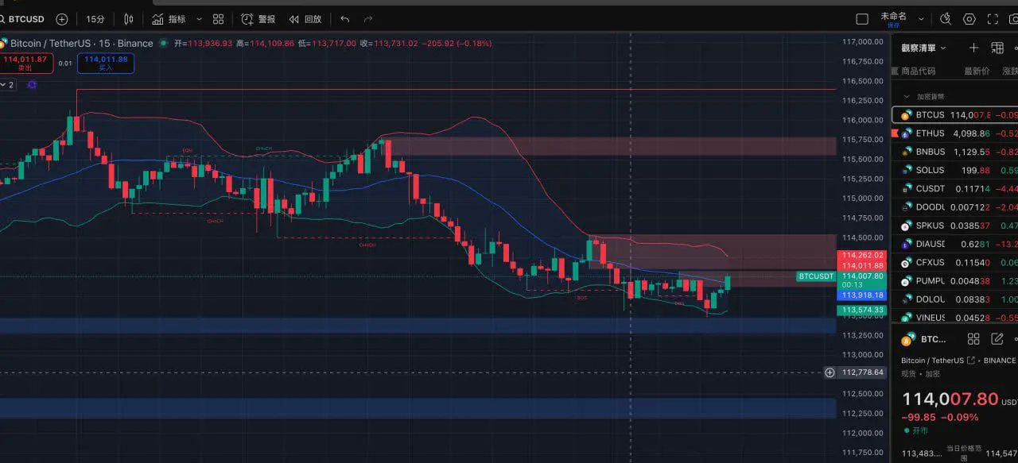1018x463 pixels.
Task: Open Bitcoin / TetherUS external link icon
Action: (x=972, y=361)
